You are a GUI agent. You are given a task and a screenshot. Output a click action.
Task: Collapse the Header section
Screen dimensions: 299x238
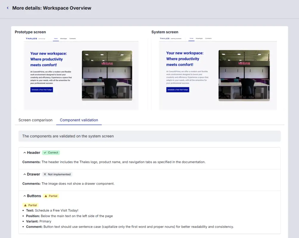(25, 153)
